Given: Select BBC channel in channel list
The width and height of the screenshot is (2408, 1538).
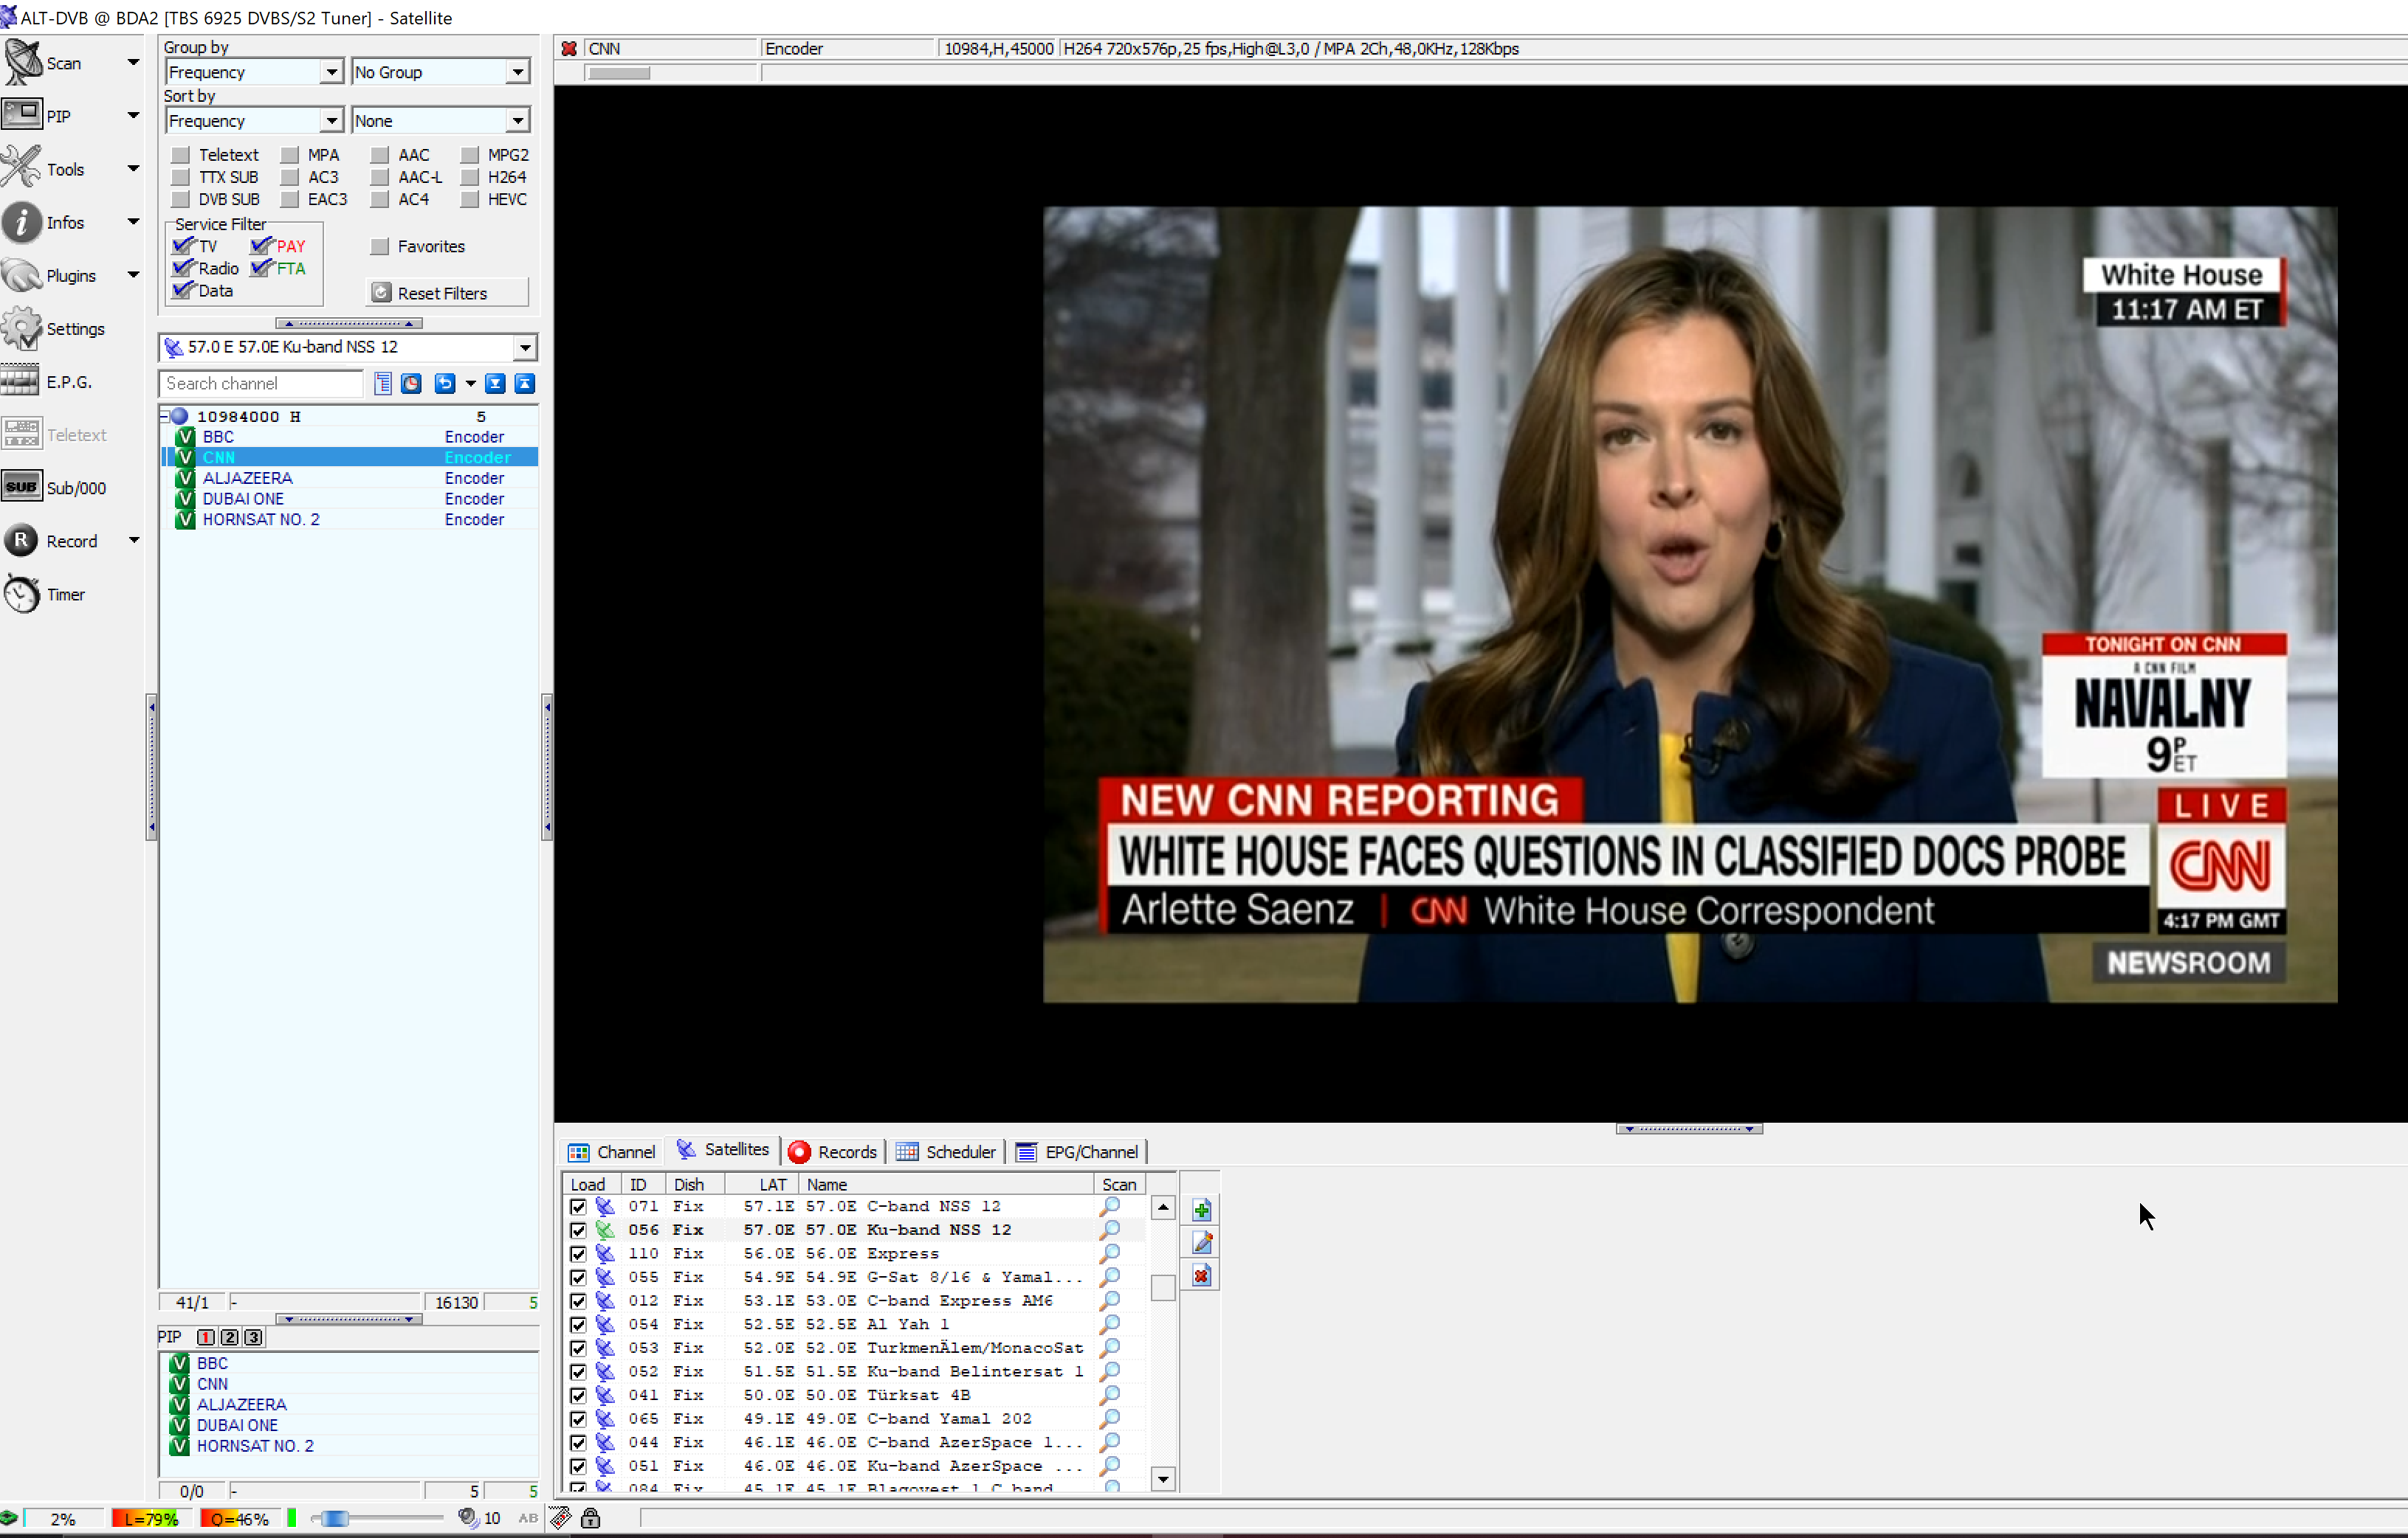Looking at the screenshot, I should [x=350, y=437].
